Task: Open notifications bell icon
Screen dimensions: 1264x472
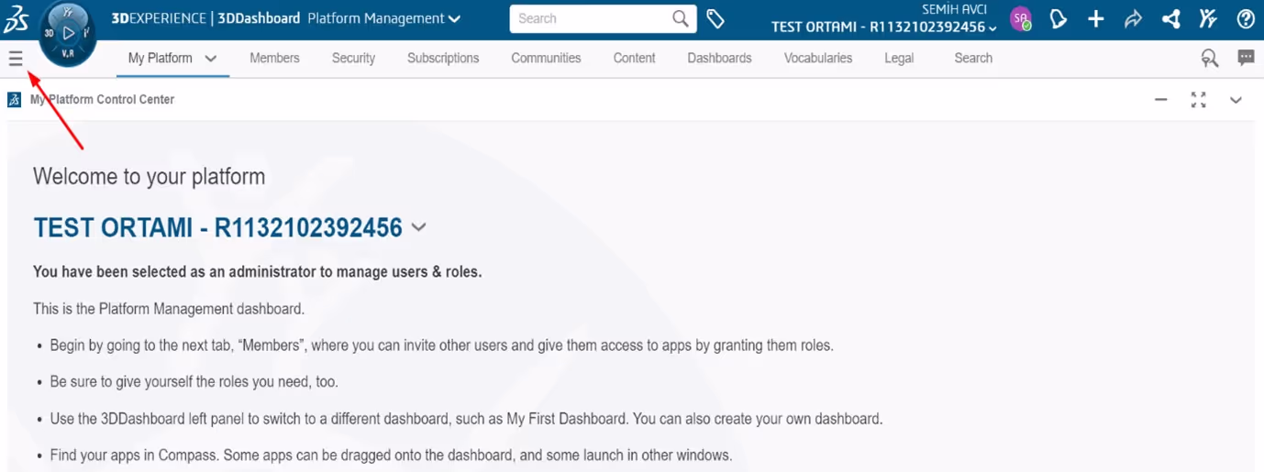Action: pos(1059,18)
